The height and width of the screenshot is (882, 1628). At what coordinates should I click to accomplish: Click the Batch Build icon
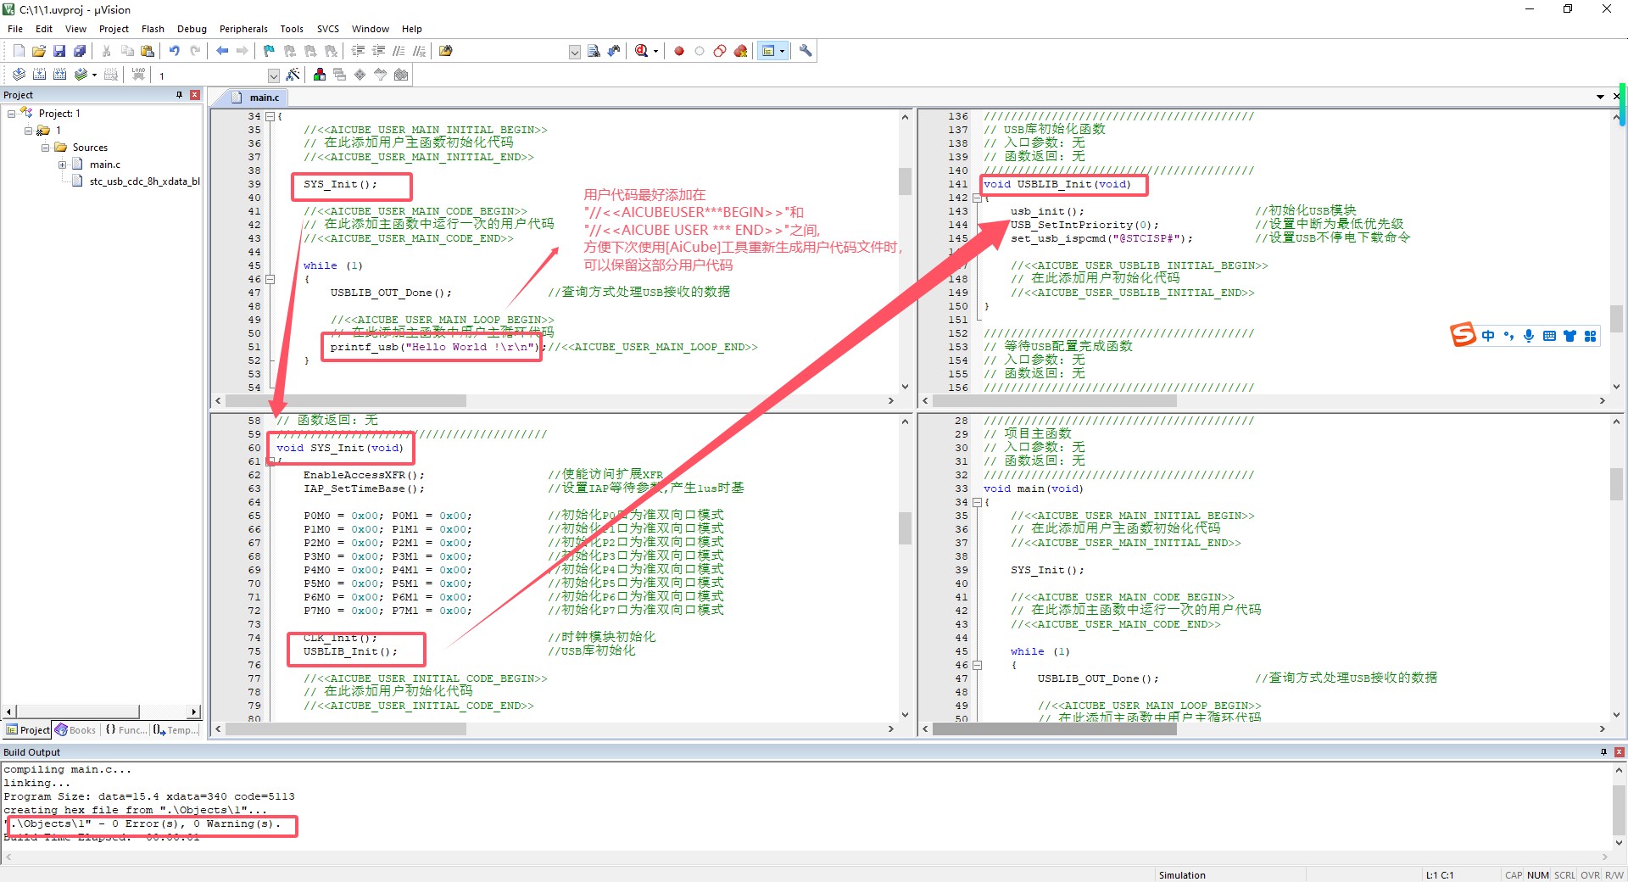pos(81,75)
